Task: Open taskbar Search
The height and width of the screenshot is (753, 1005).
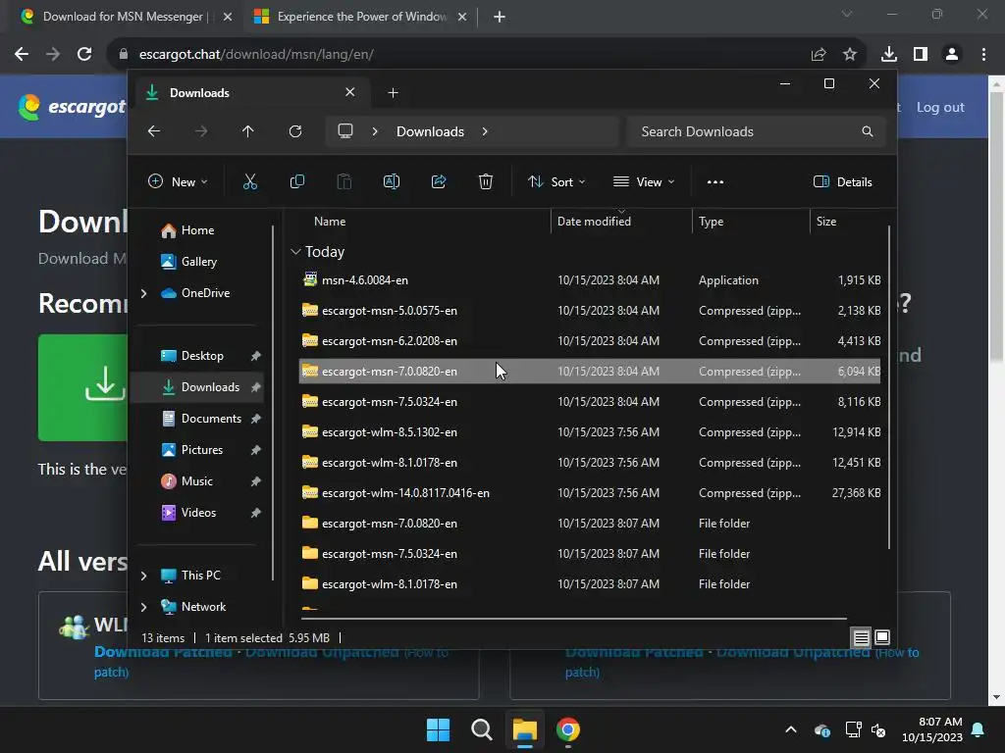Action: pyautogui.click(x=481, y=729)
